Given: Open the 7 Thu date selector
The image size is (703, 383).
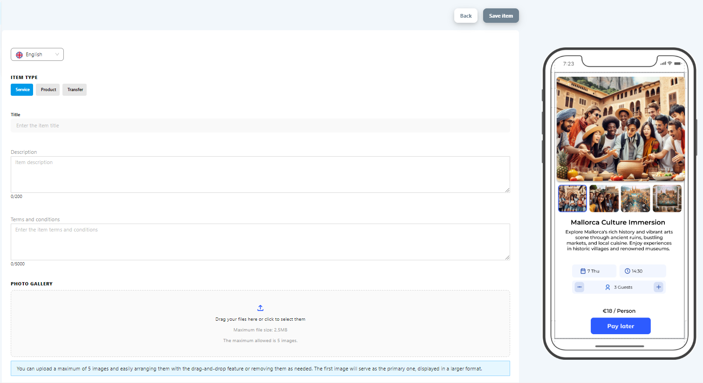Looking at the screenshot, I should pyautogui.click(x=594, y=271).
